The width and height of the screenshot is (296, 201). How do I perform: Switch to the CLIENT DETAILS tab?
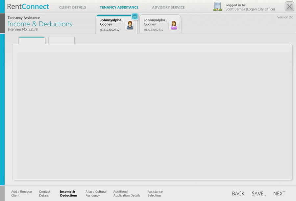pos(72,7)
